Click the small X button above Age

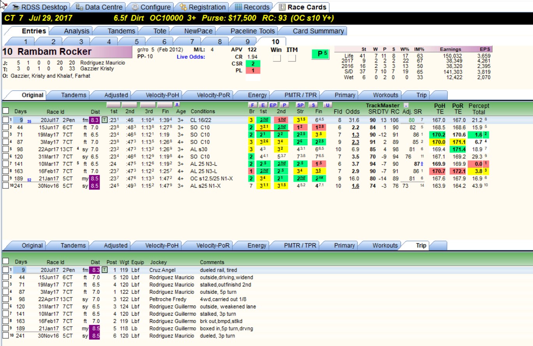point(177,104)
